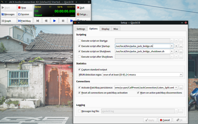
Task: Open the Graph window
Action: click(9, 21)
